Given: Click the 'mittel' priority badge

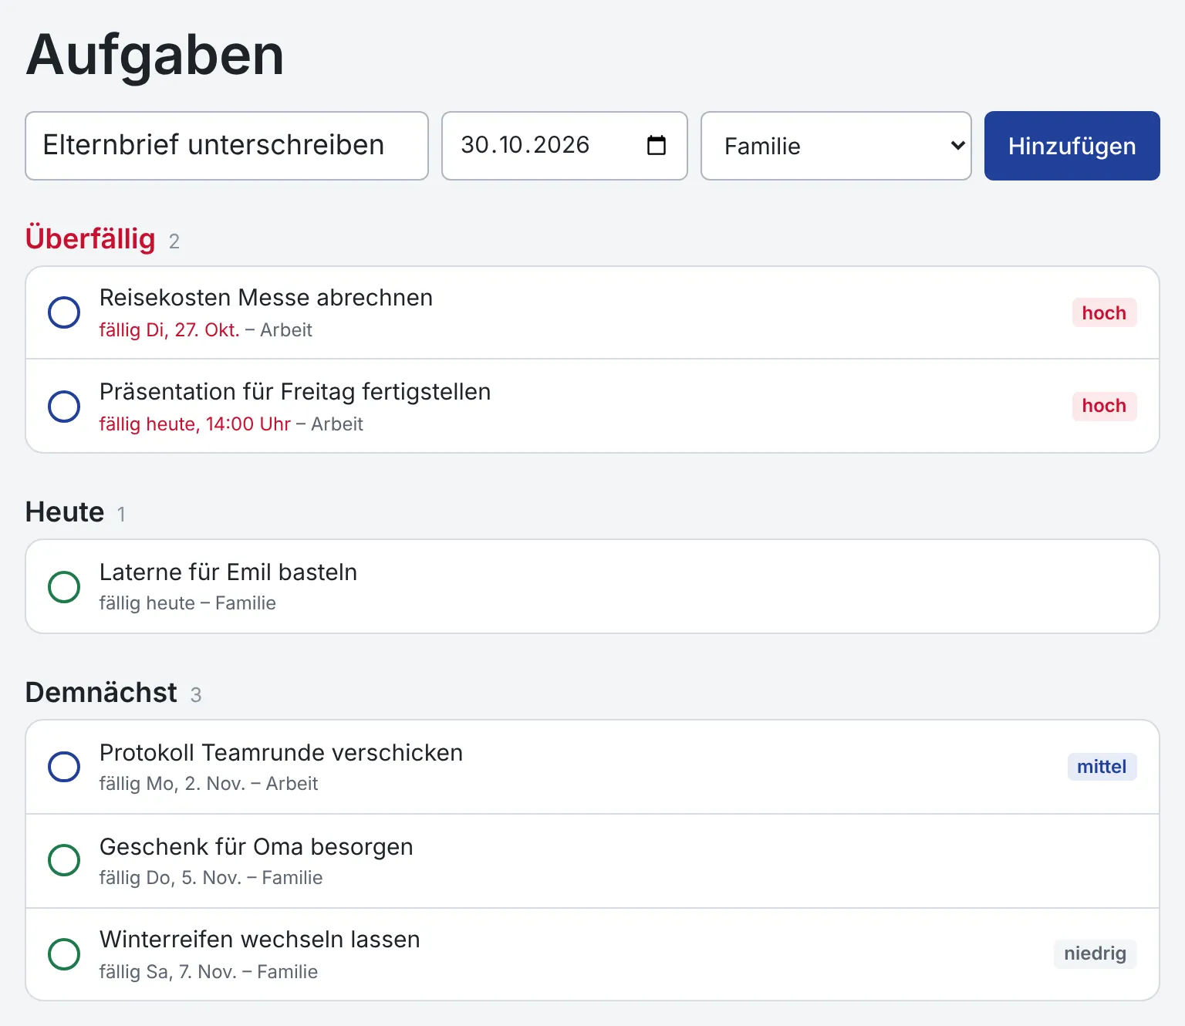Looking at the screenshot, I should 1102,767.
